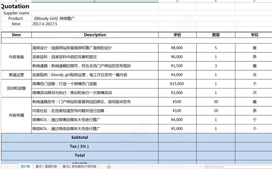
Task: Open the 备注1 渠道列表 sheet tab
Action: [46, 166]
